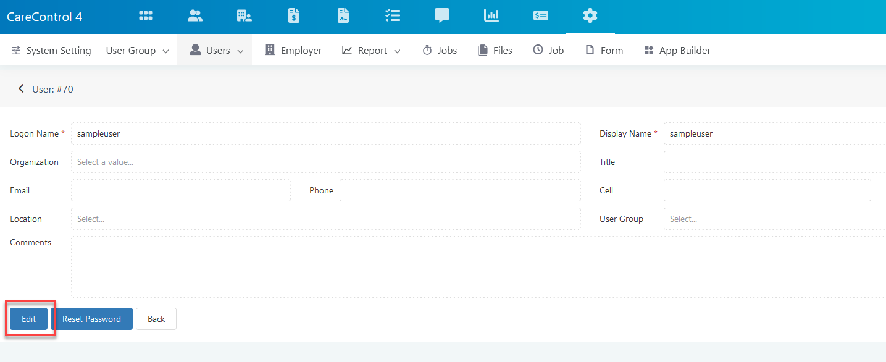Click the Comments text area

pos(479,267)
